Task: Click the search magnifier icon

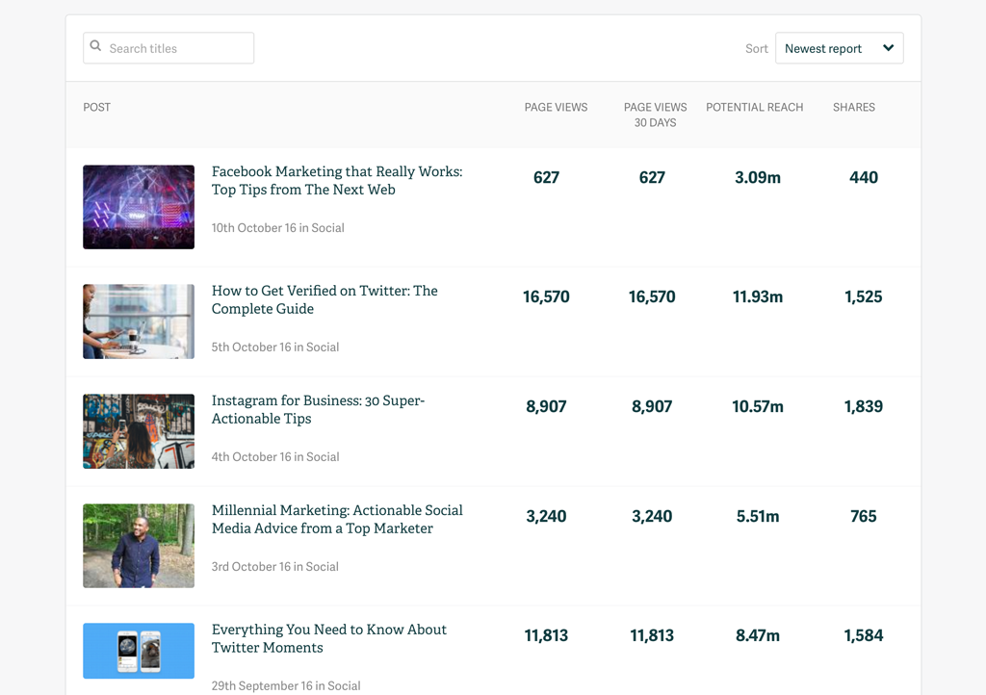Action: pos(95,46)
